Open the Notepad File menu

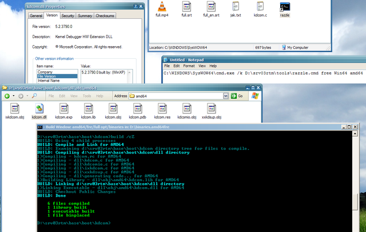pyautogui.click(x=167, y=66)
